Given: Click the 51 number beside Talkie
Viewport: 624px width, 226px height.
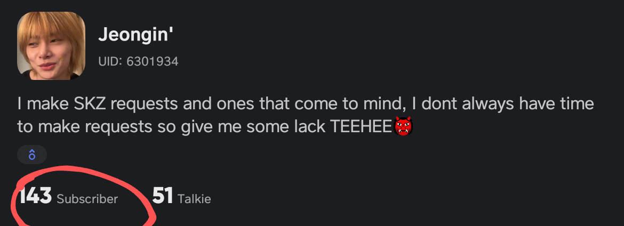Looking at the screenshot, I should (x=163, y=197).
